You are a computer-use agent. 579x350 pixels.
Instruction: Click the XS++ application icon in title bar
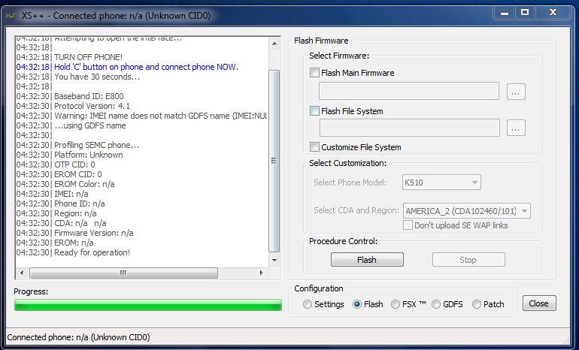tap(11, 13)
